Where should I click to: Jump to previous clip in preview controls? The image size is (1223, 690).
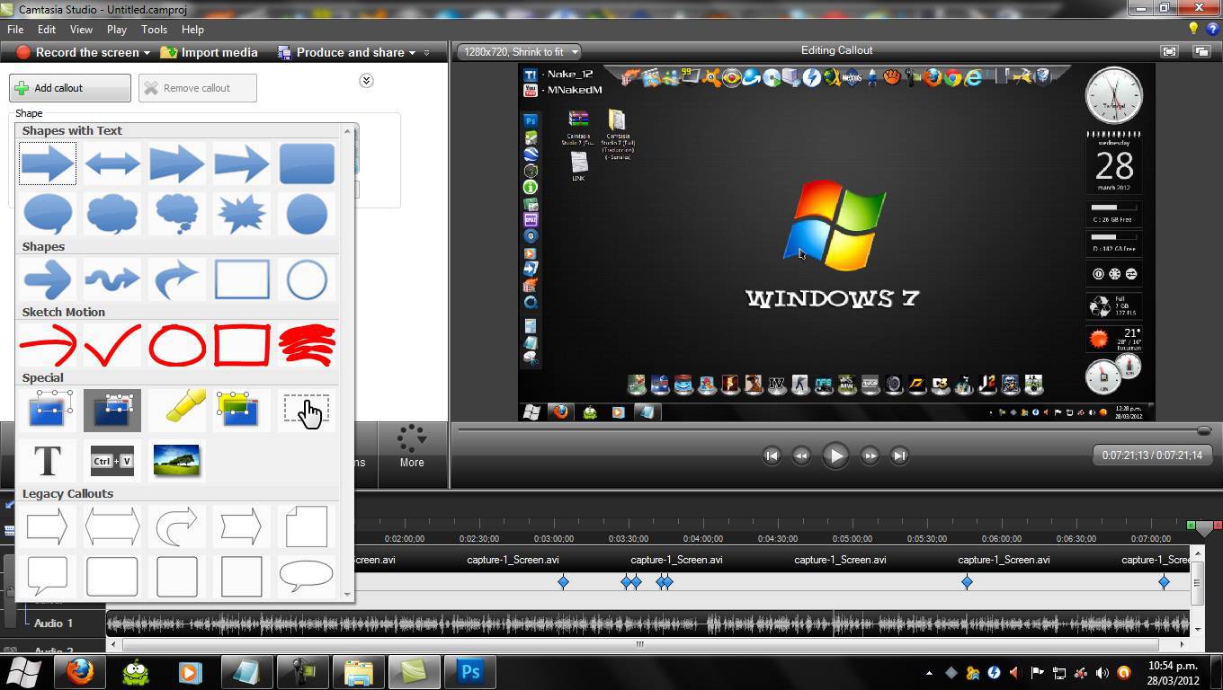(x=772, y=456)
